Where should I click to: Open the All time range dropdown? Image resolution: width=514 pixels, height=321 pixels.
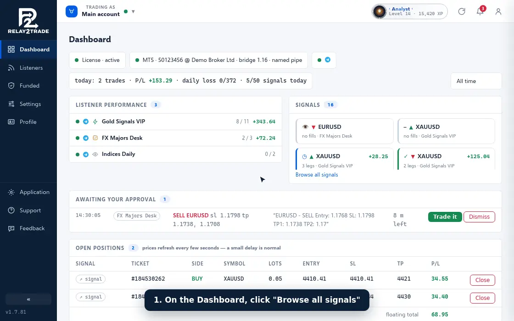coord(476,81)
